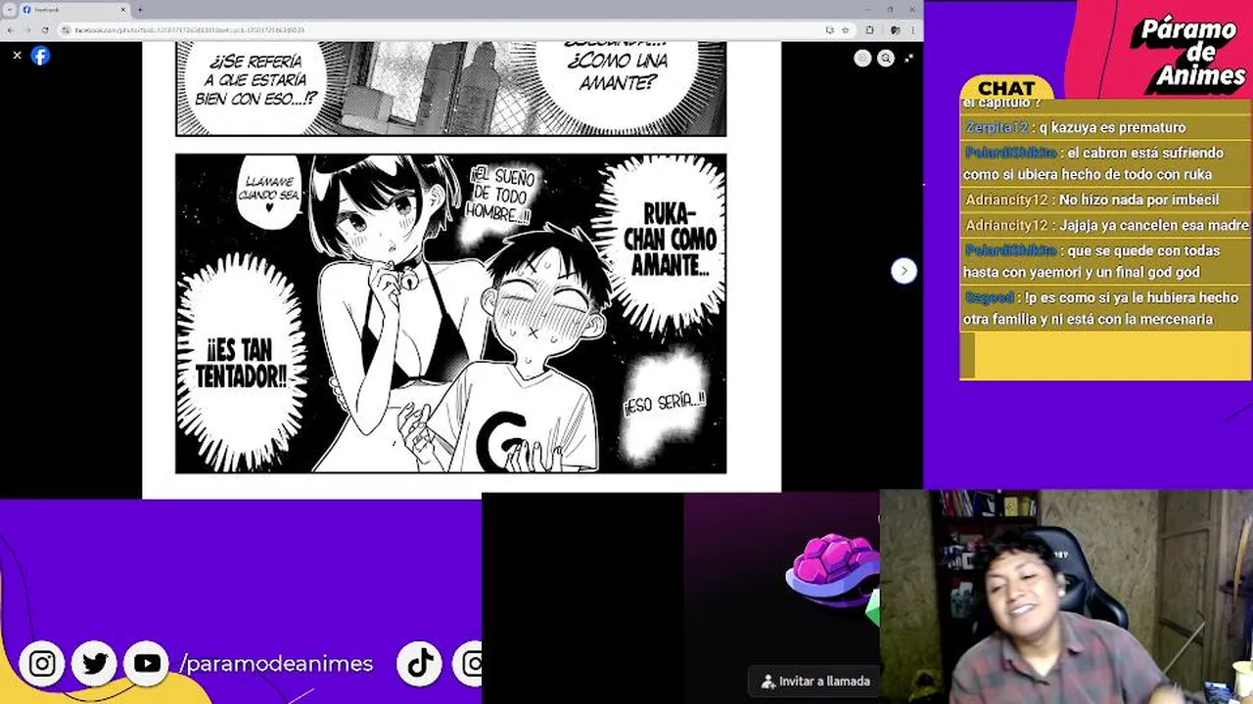Close the Facebook photo viewer with X

[17, 56]
